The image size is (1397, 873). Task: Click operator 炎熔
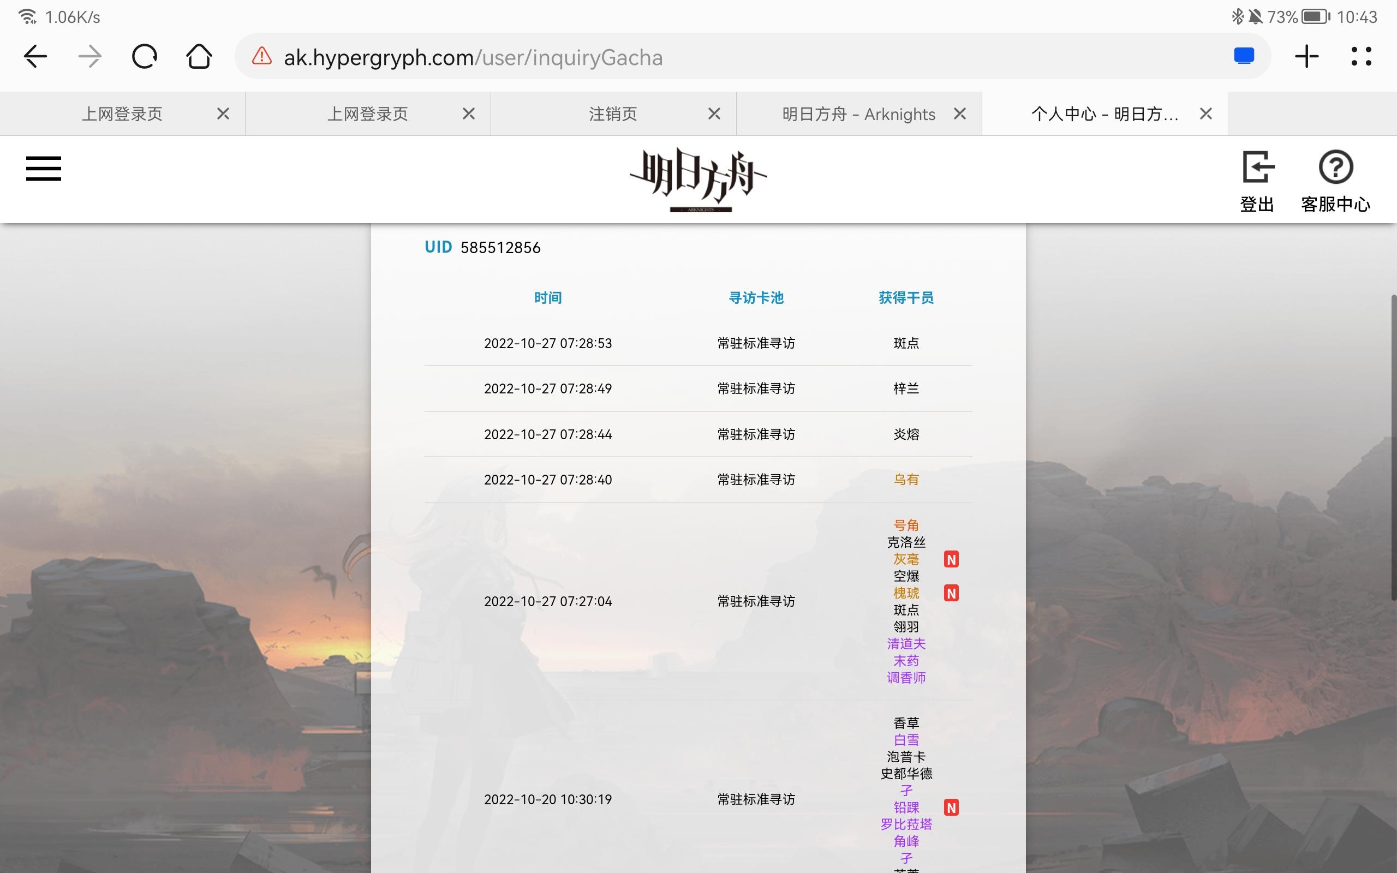click(x=906, y=434)
